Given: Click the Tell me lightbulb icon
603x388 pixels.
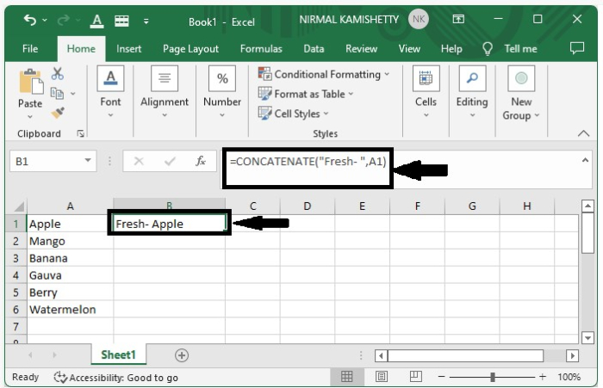Looking at the screenshot, I should click(x=488, y=49).
